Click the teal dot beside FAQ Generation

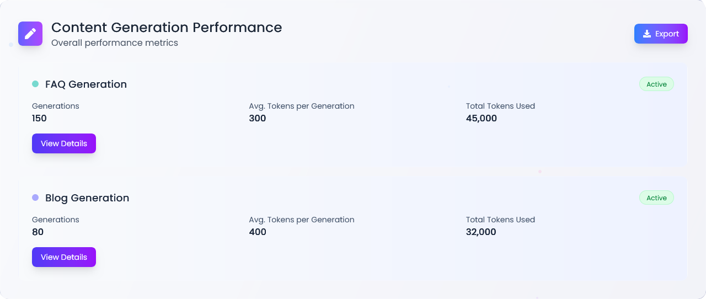tap(35, 84)
